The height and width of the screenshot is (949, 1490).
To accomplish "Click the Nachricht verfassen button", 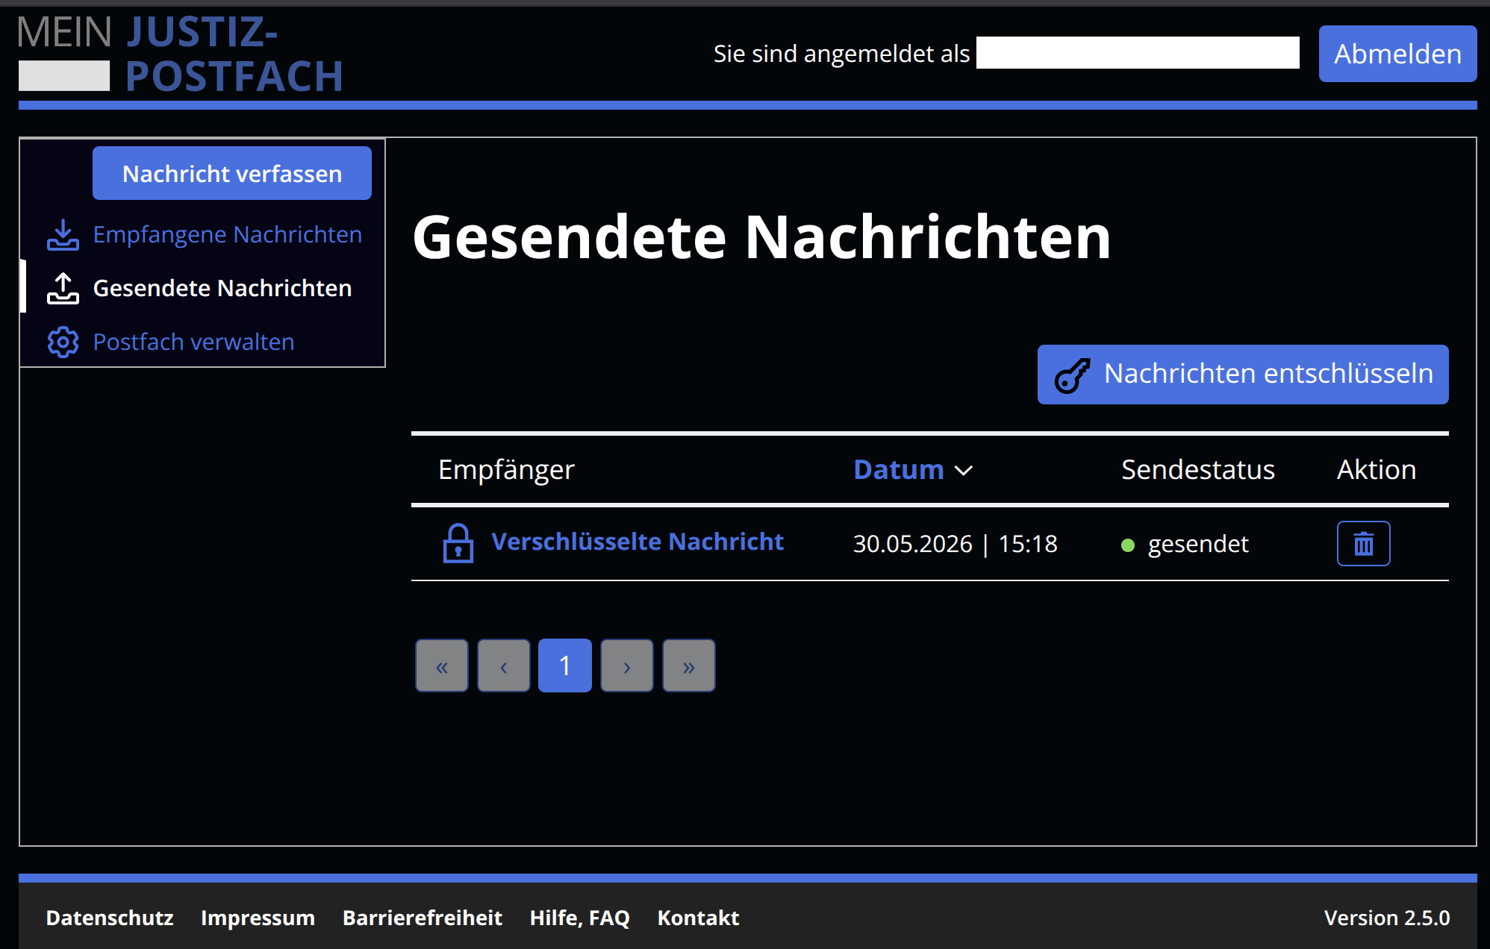I will (x=232, y=173).
